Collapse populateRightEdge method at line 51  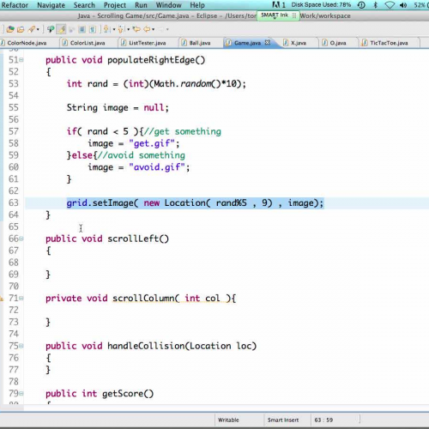point(21,60)
